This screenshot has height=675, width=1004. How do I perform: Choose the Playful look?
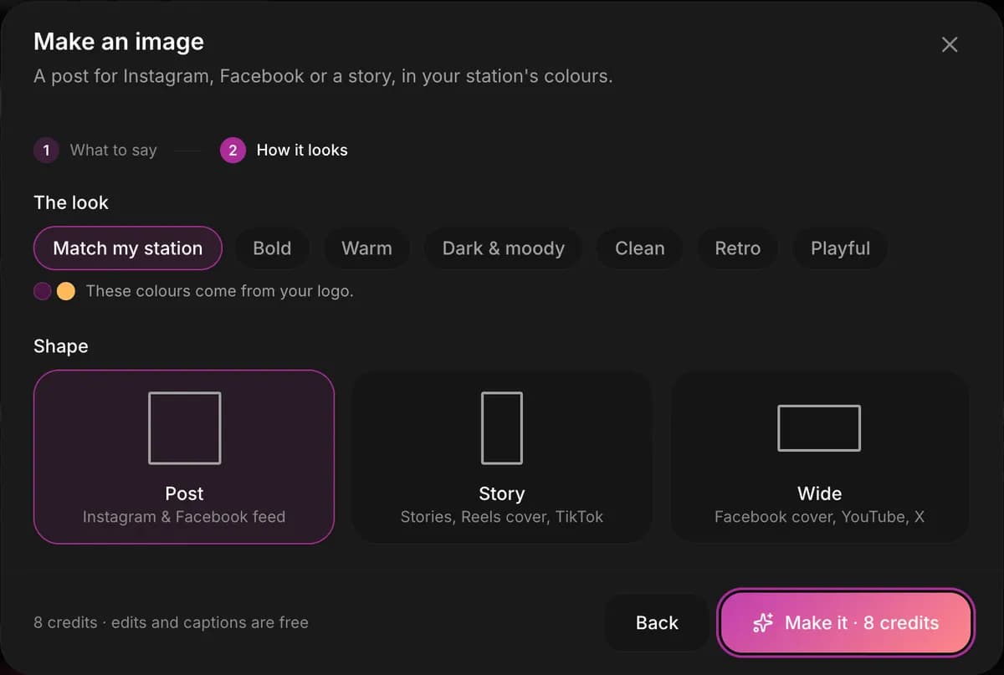(840, 248)
